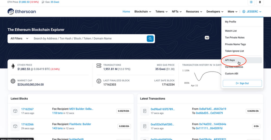Click the 0.05278 Eth reward badge
The height and width of the screenshot is (140, 271).
[x=124, y=111]
